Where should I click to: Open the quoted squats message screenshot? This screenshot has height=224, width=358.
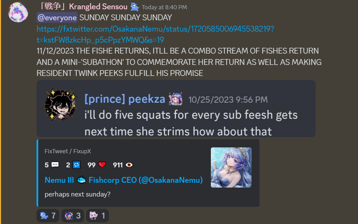[176, 109]
